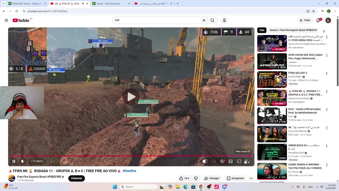Open YouTube notifications bell
The image size is (339, 191).
[x=319, y=20]
